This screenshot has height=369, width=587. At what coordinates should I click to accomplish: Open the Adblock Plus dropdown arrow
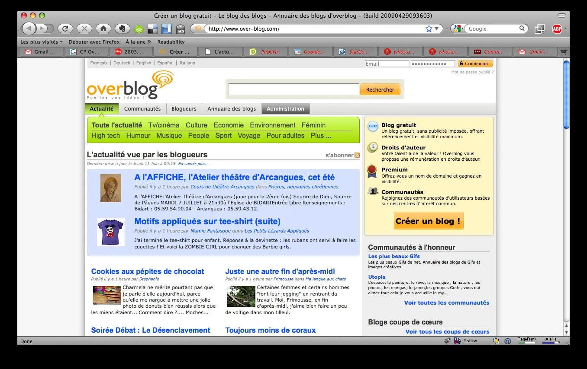click(565, 29)
